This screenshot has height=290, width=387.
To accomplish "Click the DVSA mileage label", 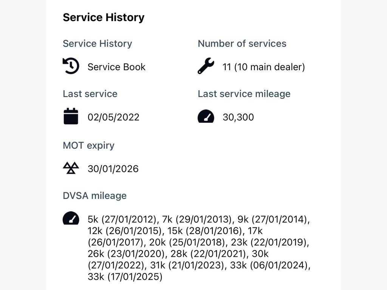I will (x=95, y=196).
